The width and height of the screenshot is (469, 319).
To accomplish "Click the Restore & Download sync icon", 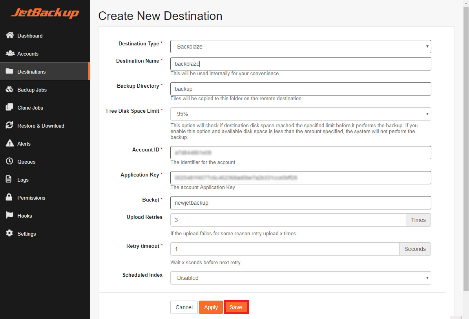I will point(9,125).
